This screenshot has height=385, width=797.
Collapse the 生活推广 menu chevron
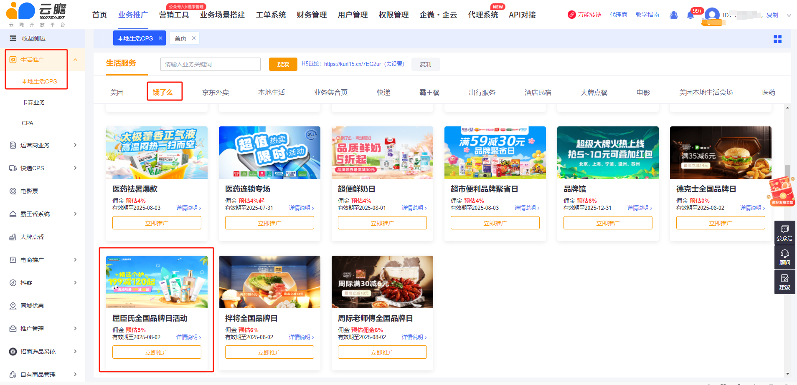76,60
